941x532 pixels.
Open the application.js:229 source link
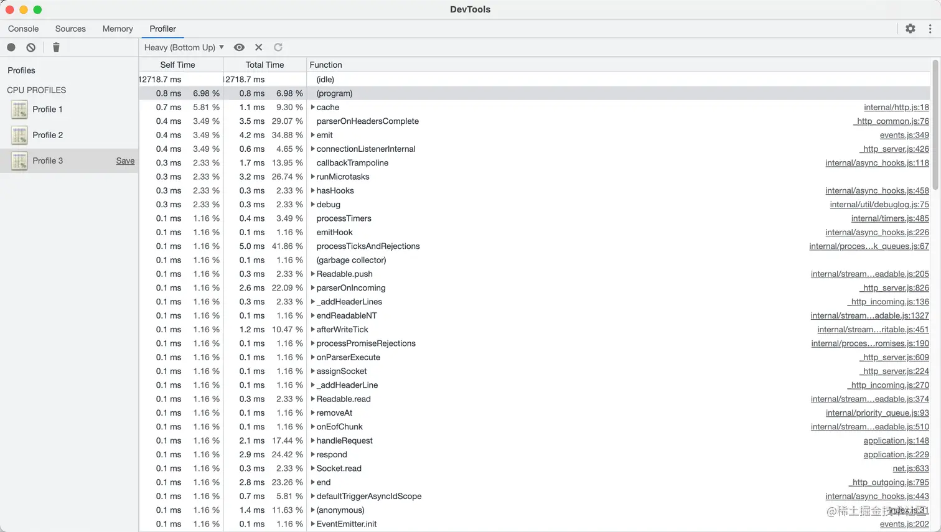click(x=896, y=455)
